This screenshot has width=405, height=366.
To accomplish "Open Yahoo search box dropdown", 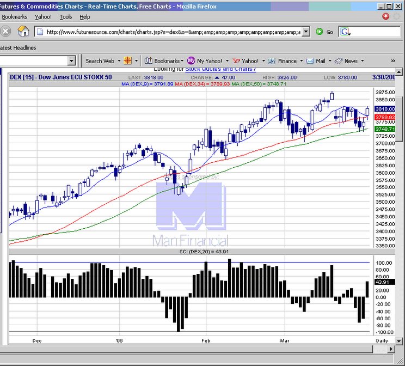I will point(71,61).
